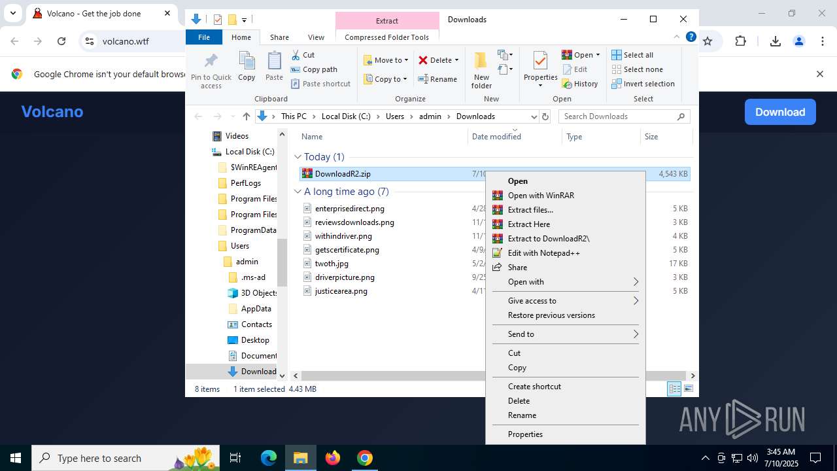Dismiss the Chrome default browser notice

click(819, 74)
